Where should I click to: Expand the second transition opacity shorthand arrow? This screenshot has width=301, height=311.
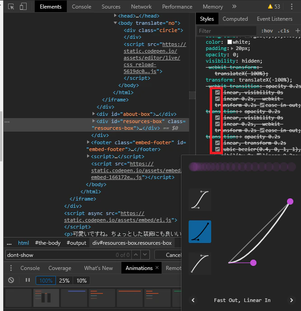pyautogui.click(x=241, y=137)
